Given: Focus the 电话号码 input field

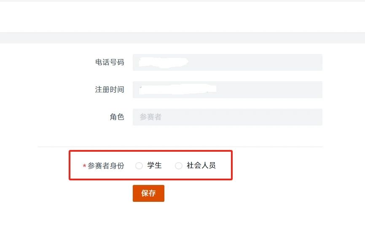Looking at the screenshot, I should coord(228,62).
